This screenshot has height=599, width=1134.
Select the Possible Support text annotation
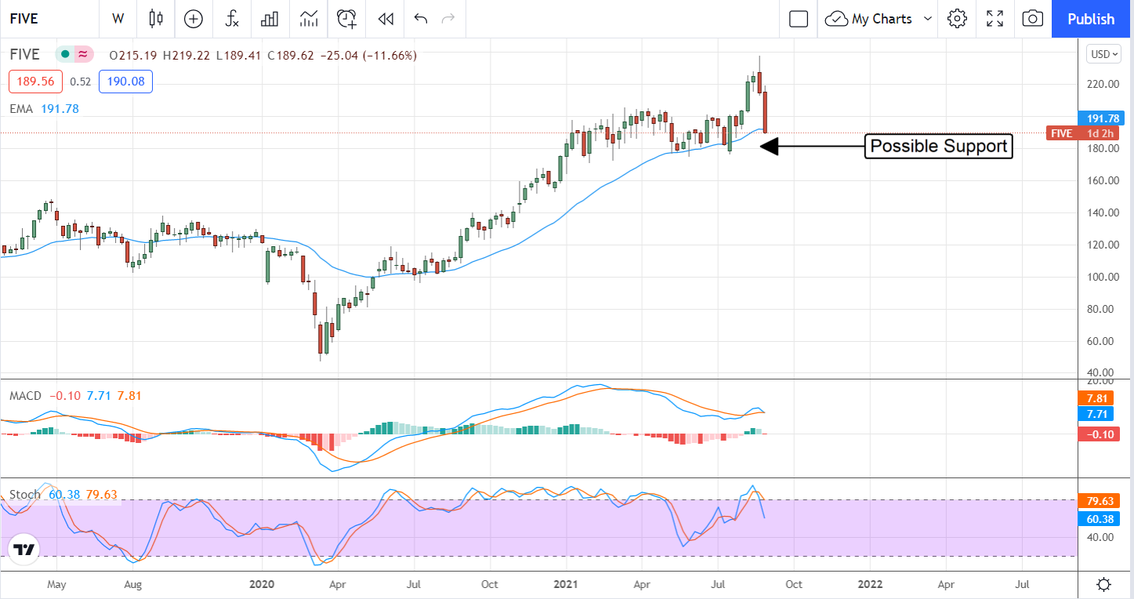pyautogui.click(x=938, y=146)
